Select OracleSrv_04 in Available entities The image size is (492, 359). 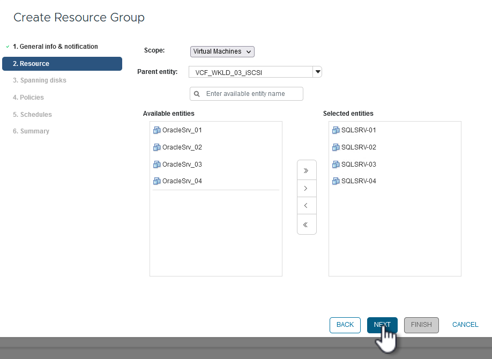pyautogui.click(x=182, y=181)
